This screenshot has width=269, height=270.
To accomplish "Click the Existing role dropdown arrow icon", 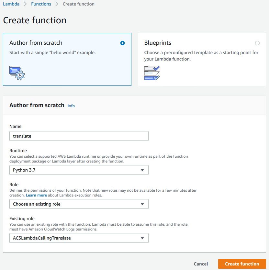I will [x=142, y=238].
